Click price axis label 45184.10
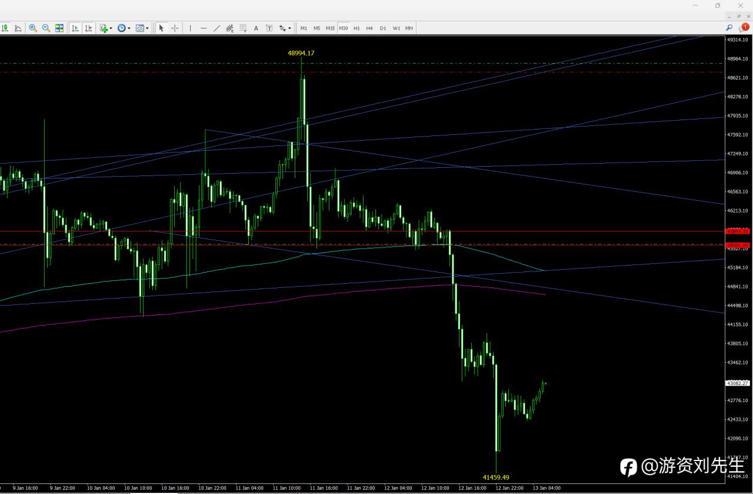 pyautogui.click(x=738, y=267)
